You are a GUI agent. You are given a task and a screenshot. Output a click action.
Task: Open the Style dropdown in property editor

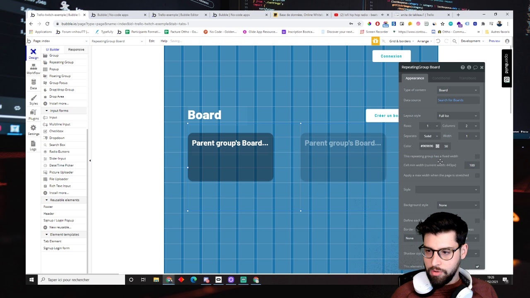point(447,190)
